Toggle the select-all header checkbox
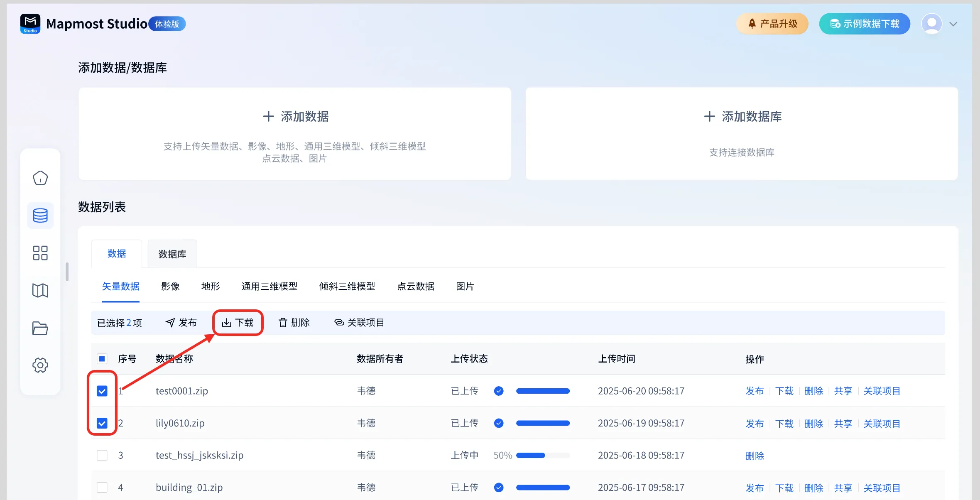This screenshot has height=500, width=980. (x=102, y=359)
